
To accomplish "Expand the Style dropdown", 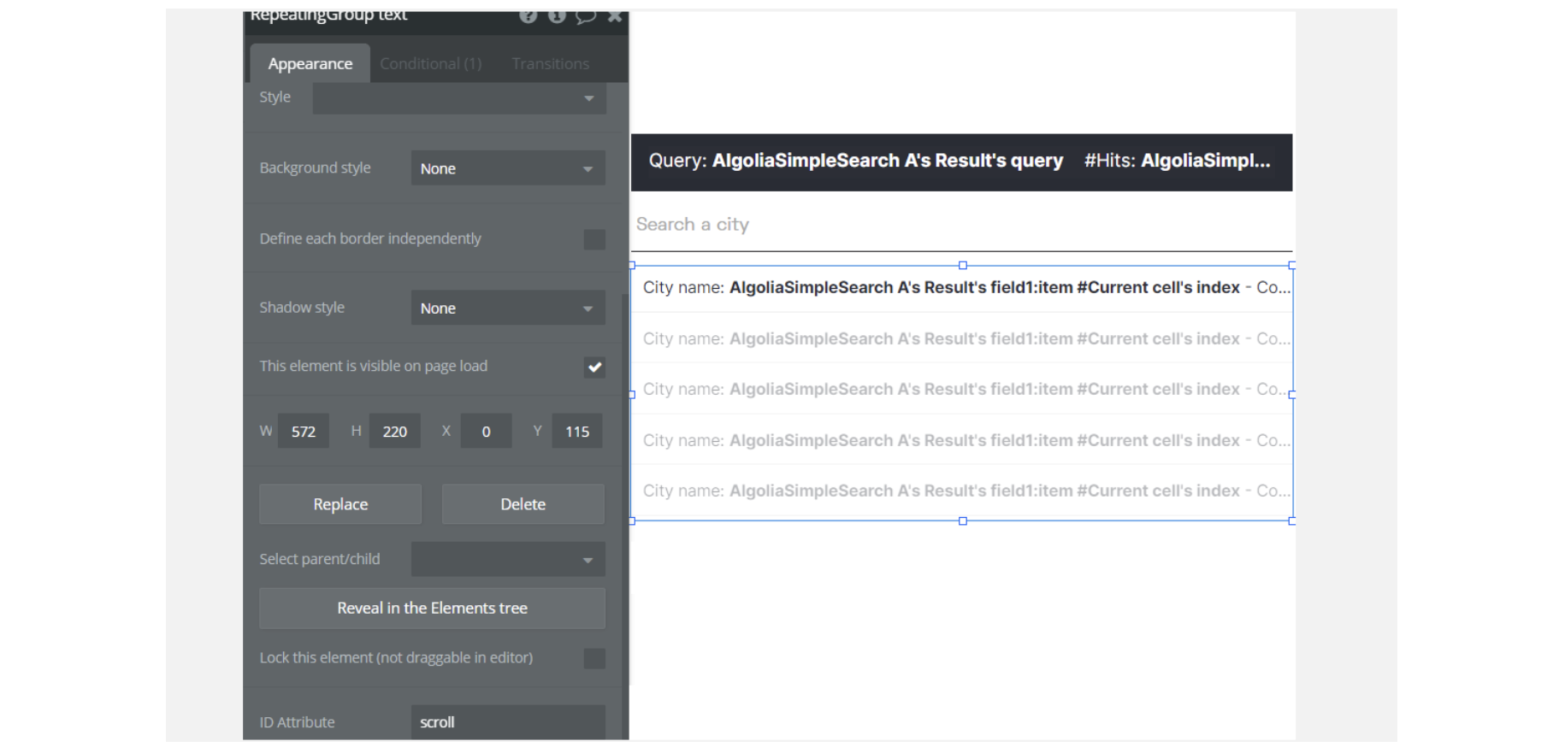I will coord(459,98).
